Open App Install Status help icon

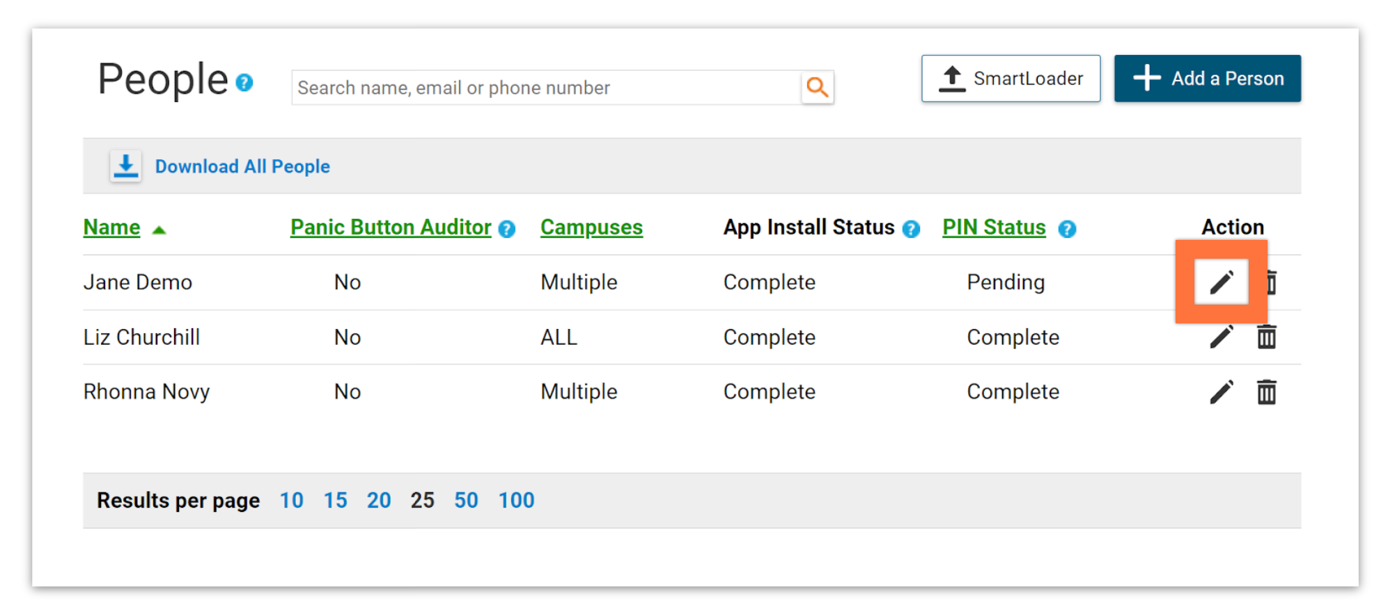click(911, 229)
